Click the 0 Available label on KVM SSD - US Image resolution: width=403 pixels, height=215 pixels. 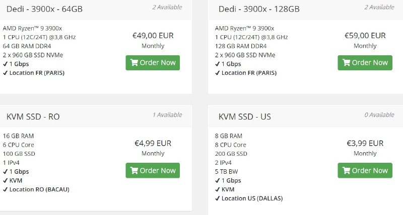point(379,115)
